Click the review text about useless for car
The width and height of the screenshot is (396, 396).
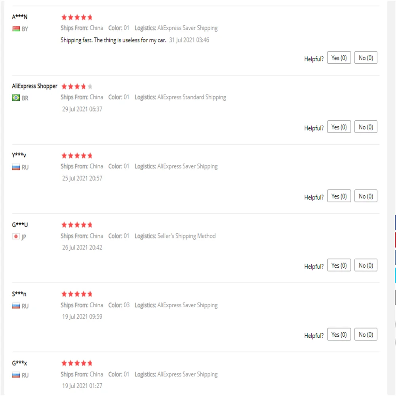tap(113, 40)
